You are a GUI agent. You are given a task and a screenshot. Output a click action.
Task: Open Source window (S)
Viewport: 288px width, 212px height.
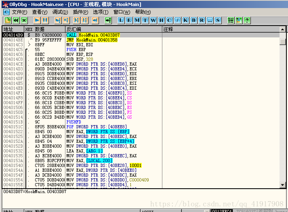point(218,20)
